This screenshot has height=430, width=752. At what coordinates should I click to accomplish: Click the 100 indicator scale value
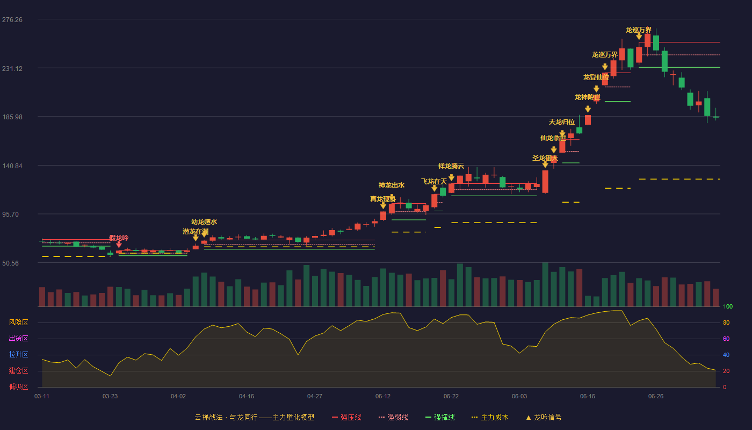728,307
